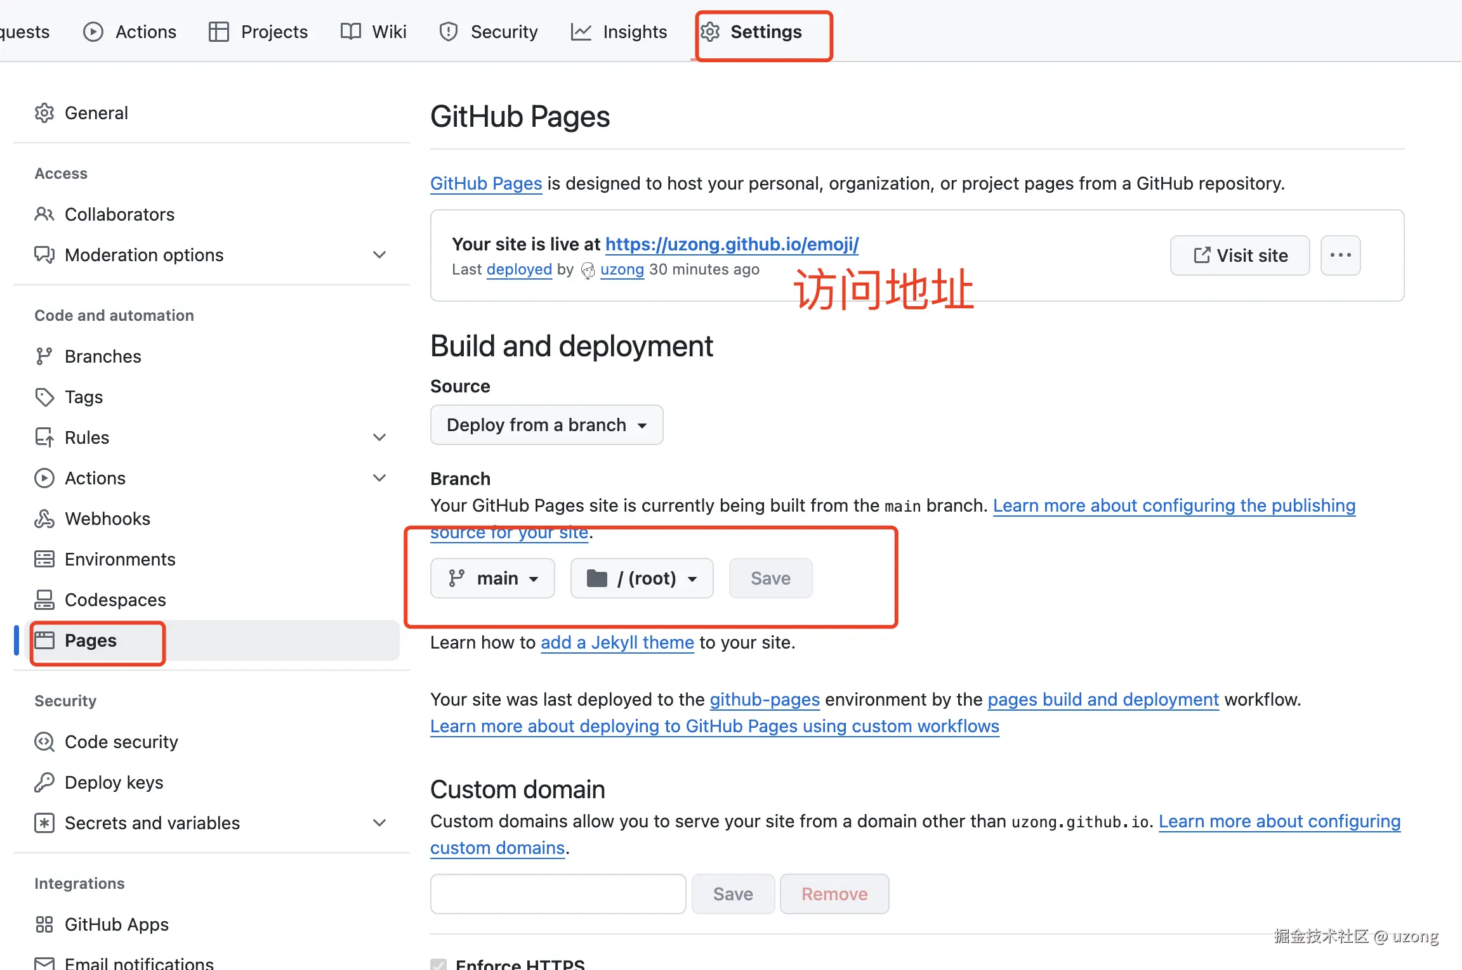Image resolution: width=1462 pixels, height=970 pixels.
Task: Click the Webhooks icon in sidebar
Action: [44, 519]
